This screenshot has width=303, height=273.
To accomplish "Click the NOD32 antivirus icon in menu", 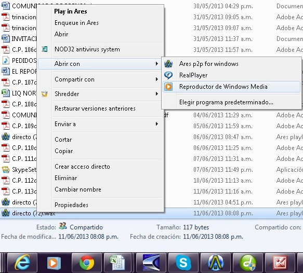I will tap(45, 49).
